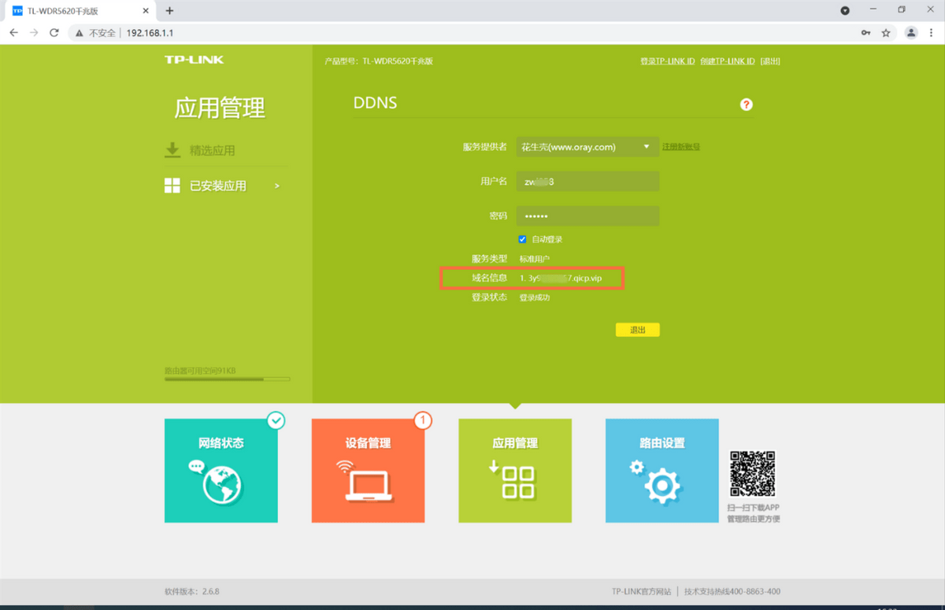Click the router free space progress bar

(227, 379)
